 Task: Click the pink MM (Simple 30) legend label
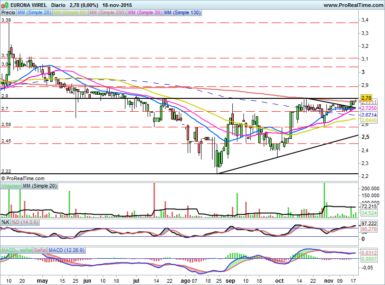(x=146, y=13)
